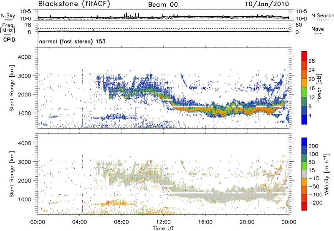Image resolution: width=334 pixels, height=231 pixels.
Task: Click the '2000' tick in Power panel
Action: 25,94
